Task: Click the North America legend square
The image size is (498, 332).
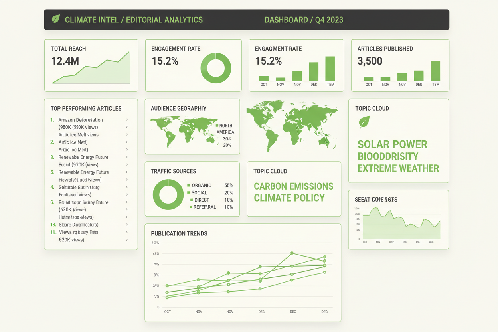Action: [x=217, y=126]
